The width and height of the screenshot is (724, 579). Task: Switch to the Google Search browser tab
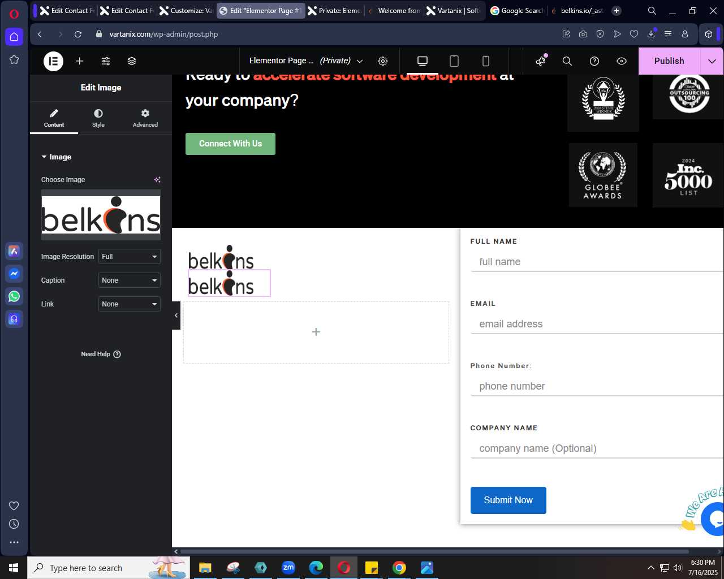[517, 11]
